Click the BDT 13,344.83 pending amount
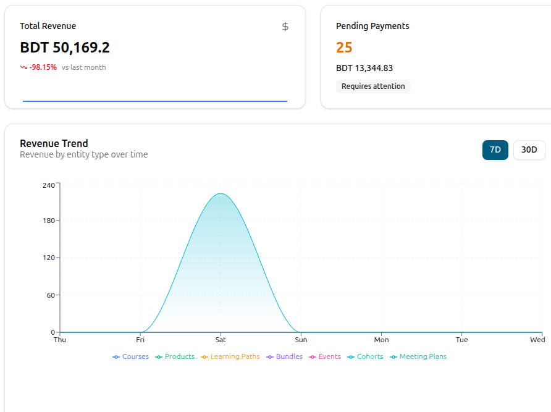Screen dimensions: 551x412 tap(364, 68)
